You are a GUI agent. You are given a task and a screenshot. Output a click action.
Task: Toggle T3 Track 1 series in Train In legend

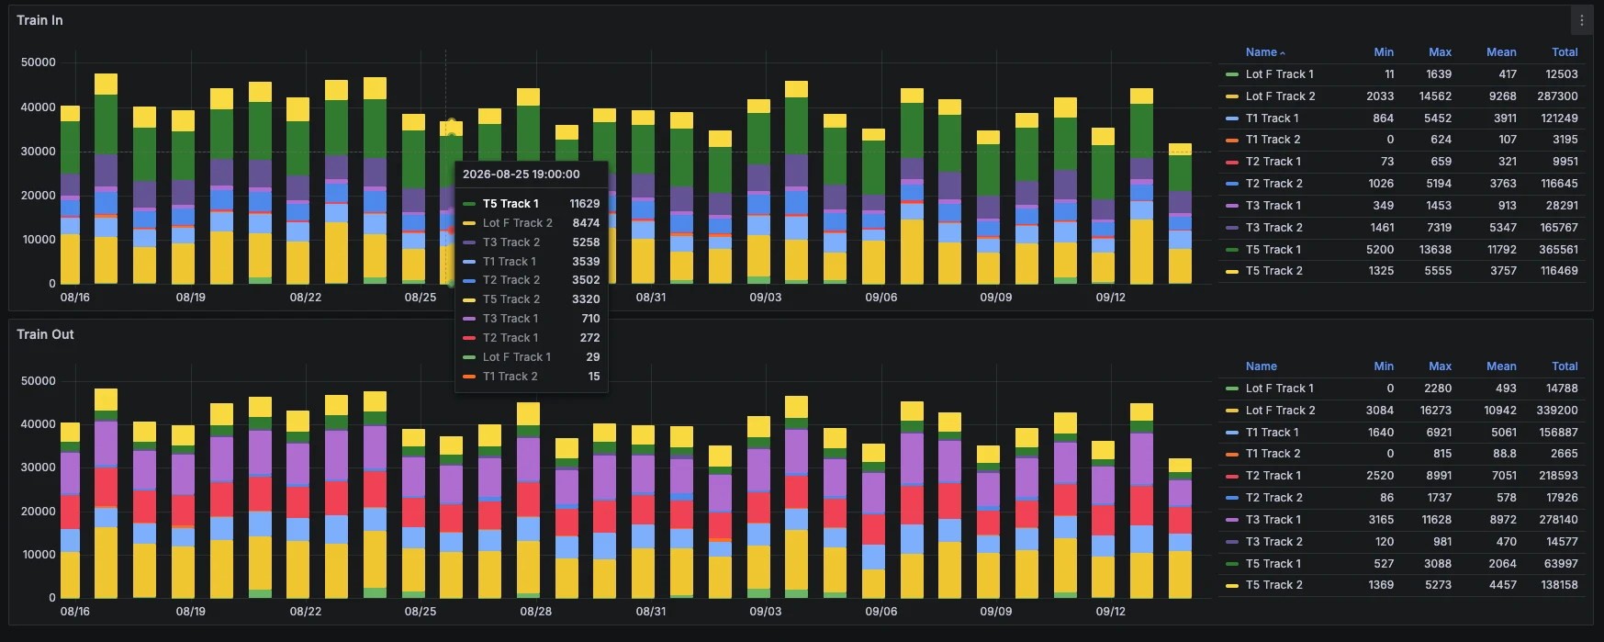(1273, 206)
